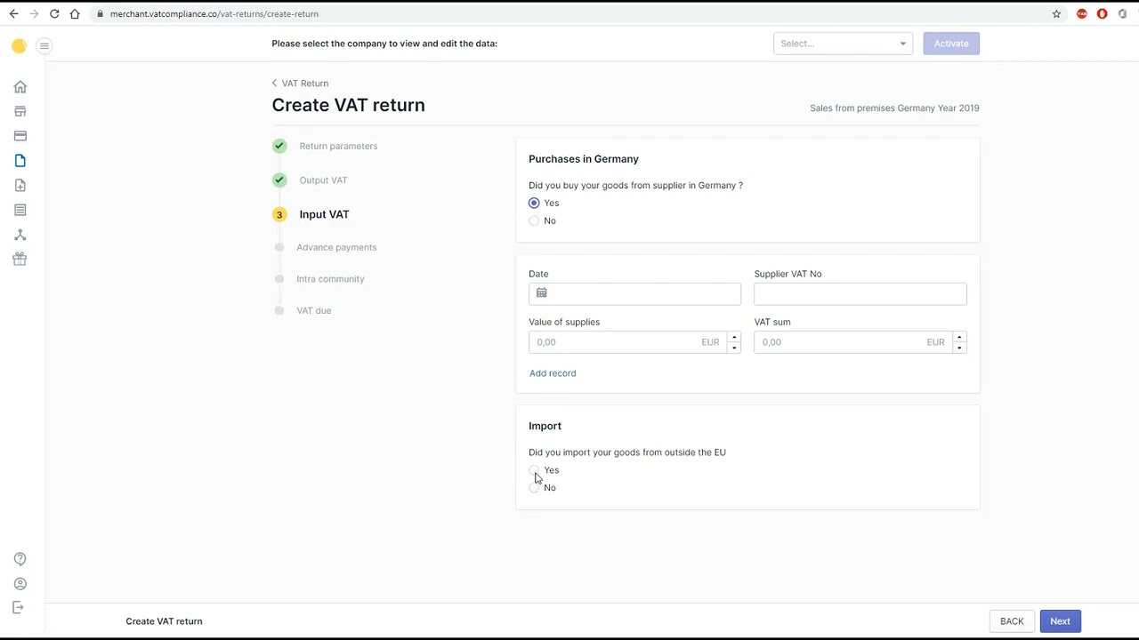Go to Return parameters step
Screen dimensions: 1139x640
pos(338,146)
